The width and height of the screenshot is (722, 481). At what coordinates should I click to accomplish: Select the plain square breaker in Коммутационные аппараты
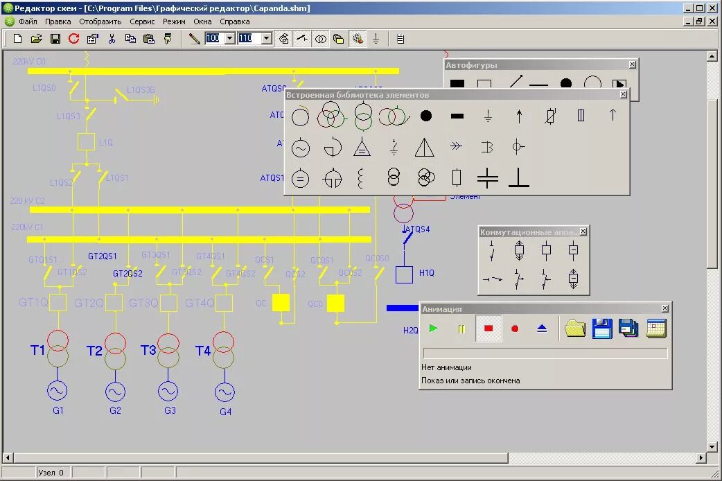pos(546,251)
